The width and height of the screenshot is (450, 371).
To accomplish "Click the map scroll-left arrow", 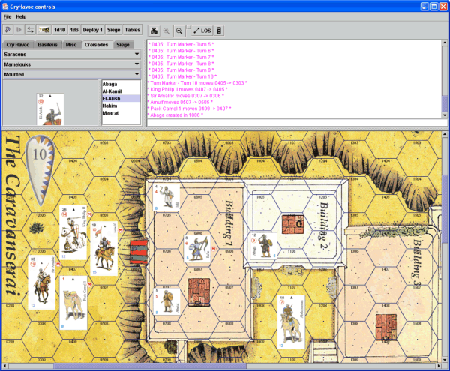I will [5, 366].
